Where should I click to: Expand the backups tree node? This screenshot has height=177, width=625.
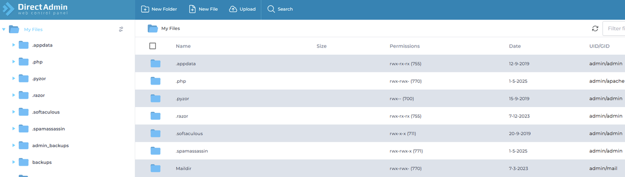(14, 162)
